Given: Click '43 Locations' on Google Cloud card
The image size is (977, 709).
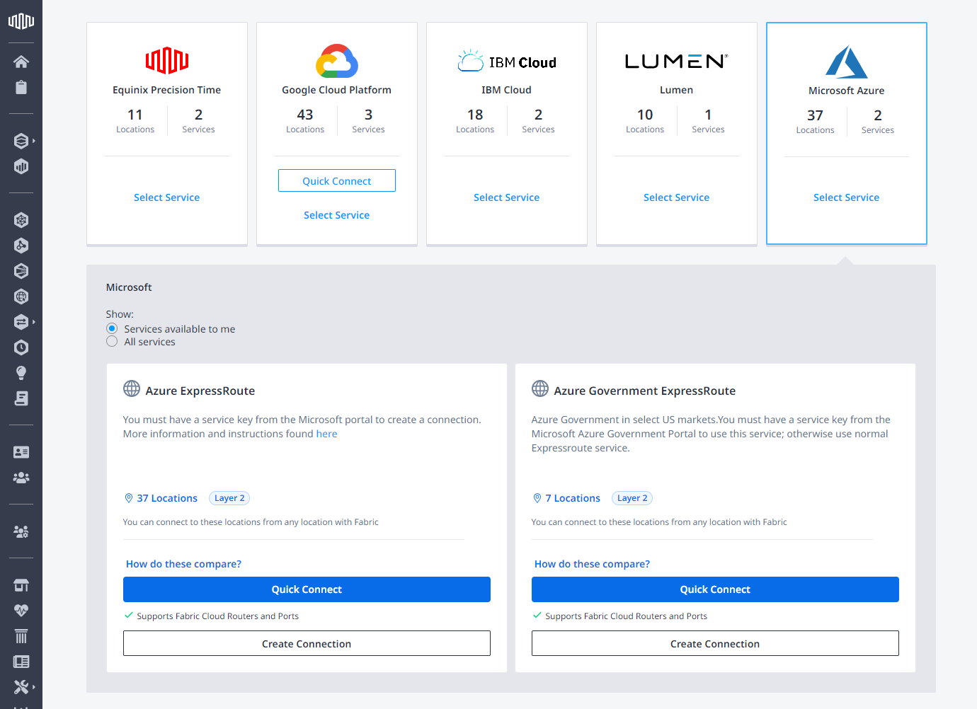Looking at the screenshot, I should tap(305, 120).
